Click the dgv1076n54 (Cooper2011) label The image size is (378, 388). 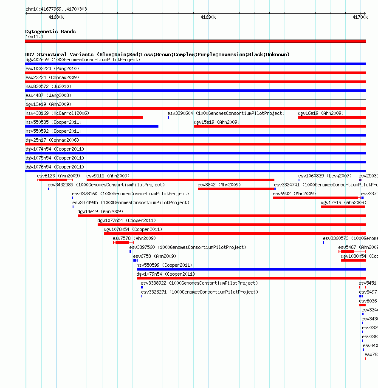coord(55,166)
